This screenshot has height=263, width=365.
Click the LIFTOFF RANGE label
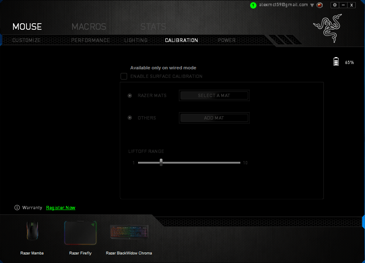point(146,151)
